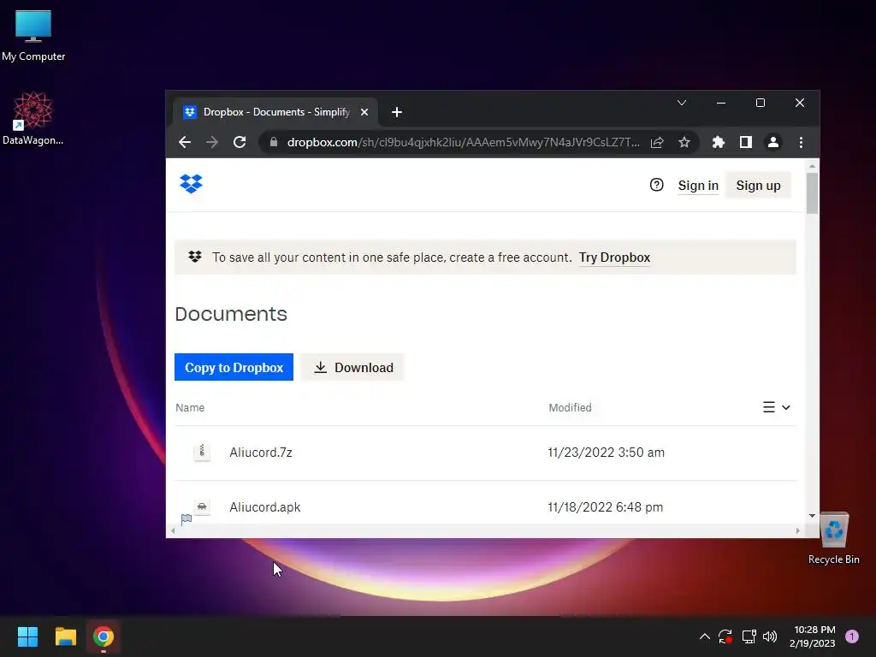This screenshot has height=657, width=876.
Task: Go back with Chrome's back arrow
Action: (185, 143)
